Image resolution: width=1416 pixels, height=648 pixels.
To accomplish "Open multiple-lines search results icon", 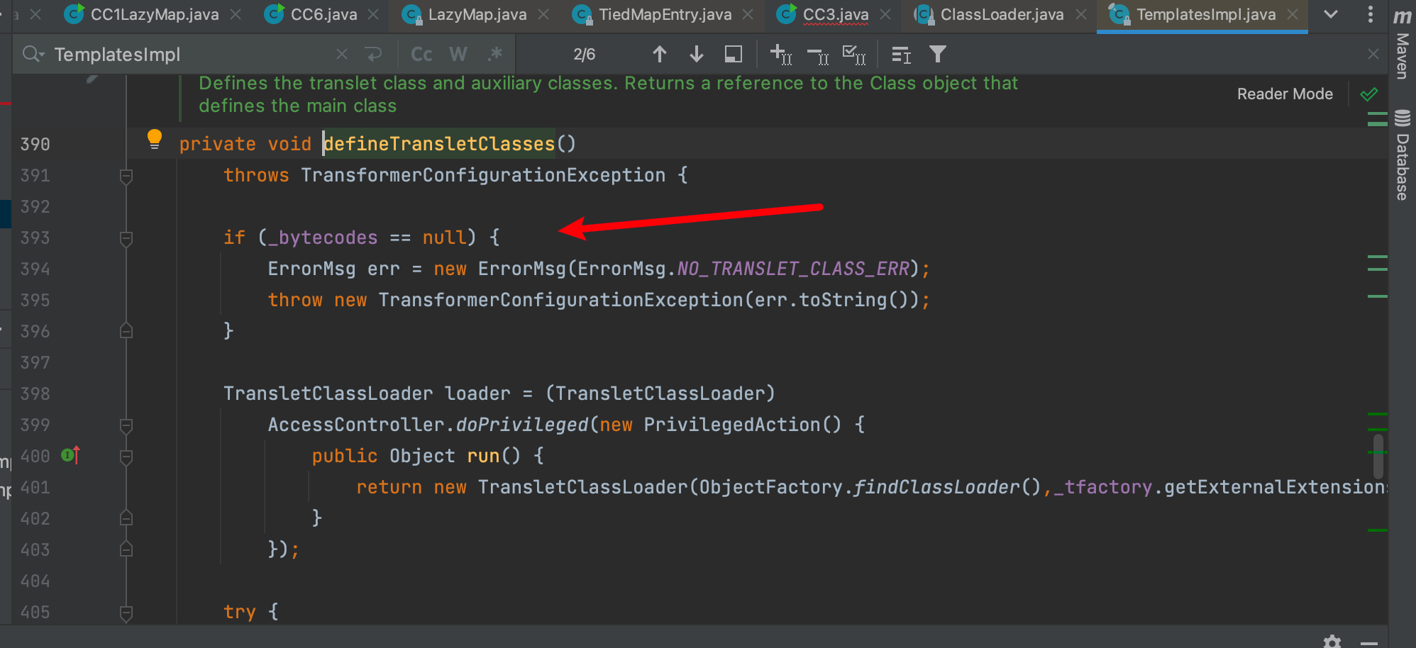I will (x=901, y=55).
